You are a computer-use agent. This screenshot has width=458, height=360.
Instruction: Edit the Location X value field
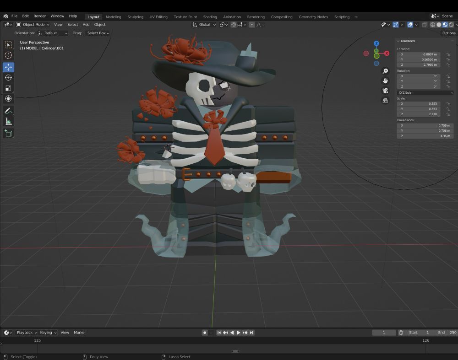pos(419,54)
